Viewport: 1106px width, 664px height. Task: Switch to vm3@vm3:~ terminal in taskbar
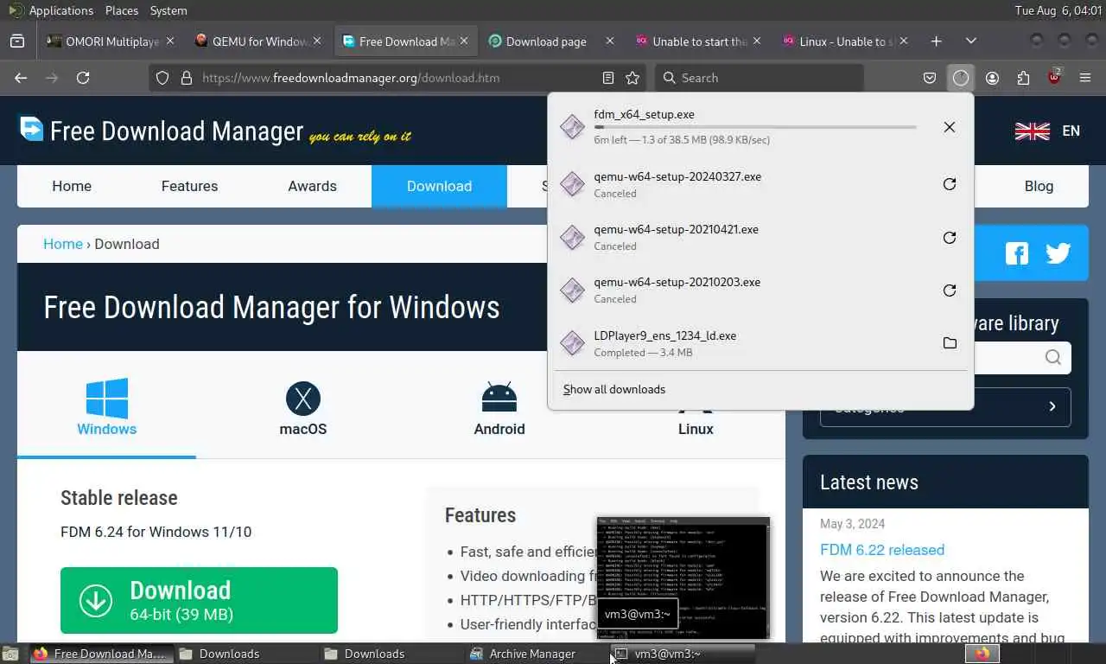click(x=683, y=654)
